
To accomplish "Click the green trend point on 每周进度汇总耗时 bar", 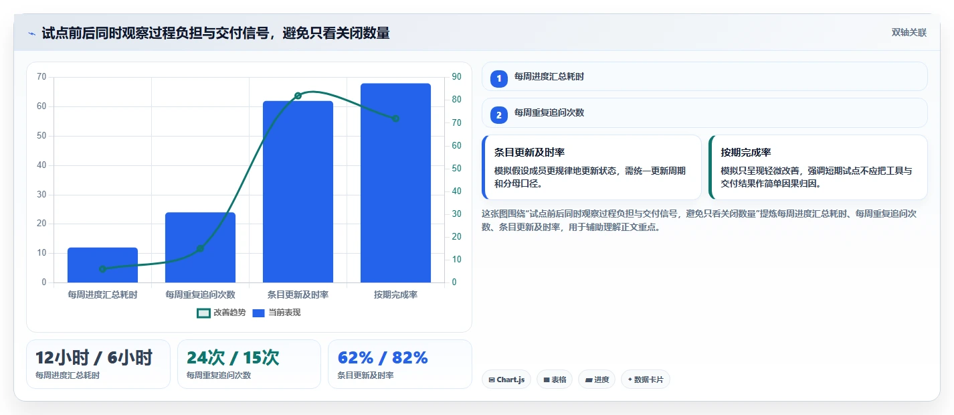I will [102, 269].
